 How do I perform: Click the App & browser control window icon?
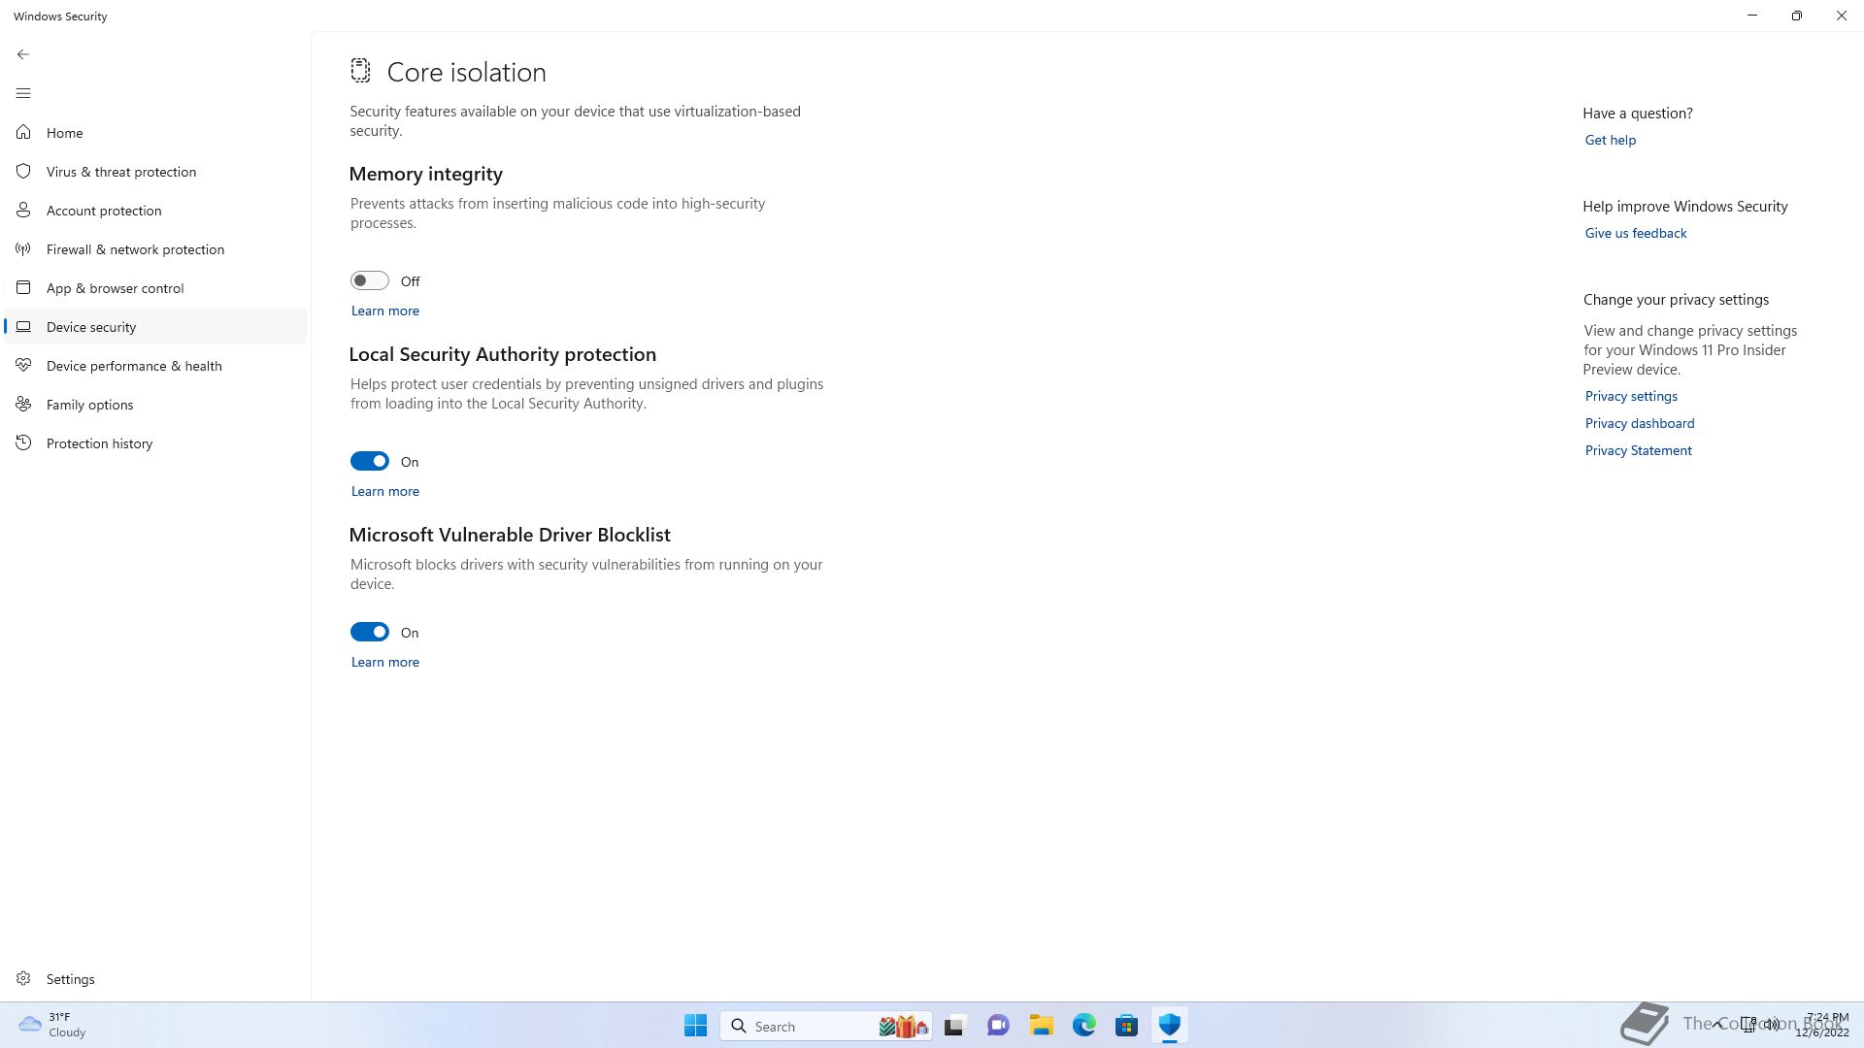(x=23, y=287)
